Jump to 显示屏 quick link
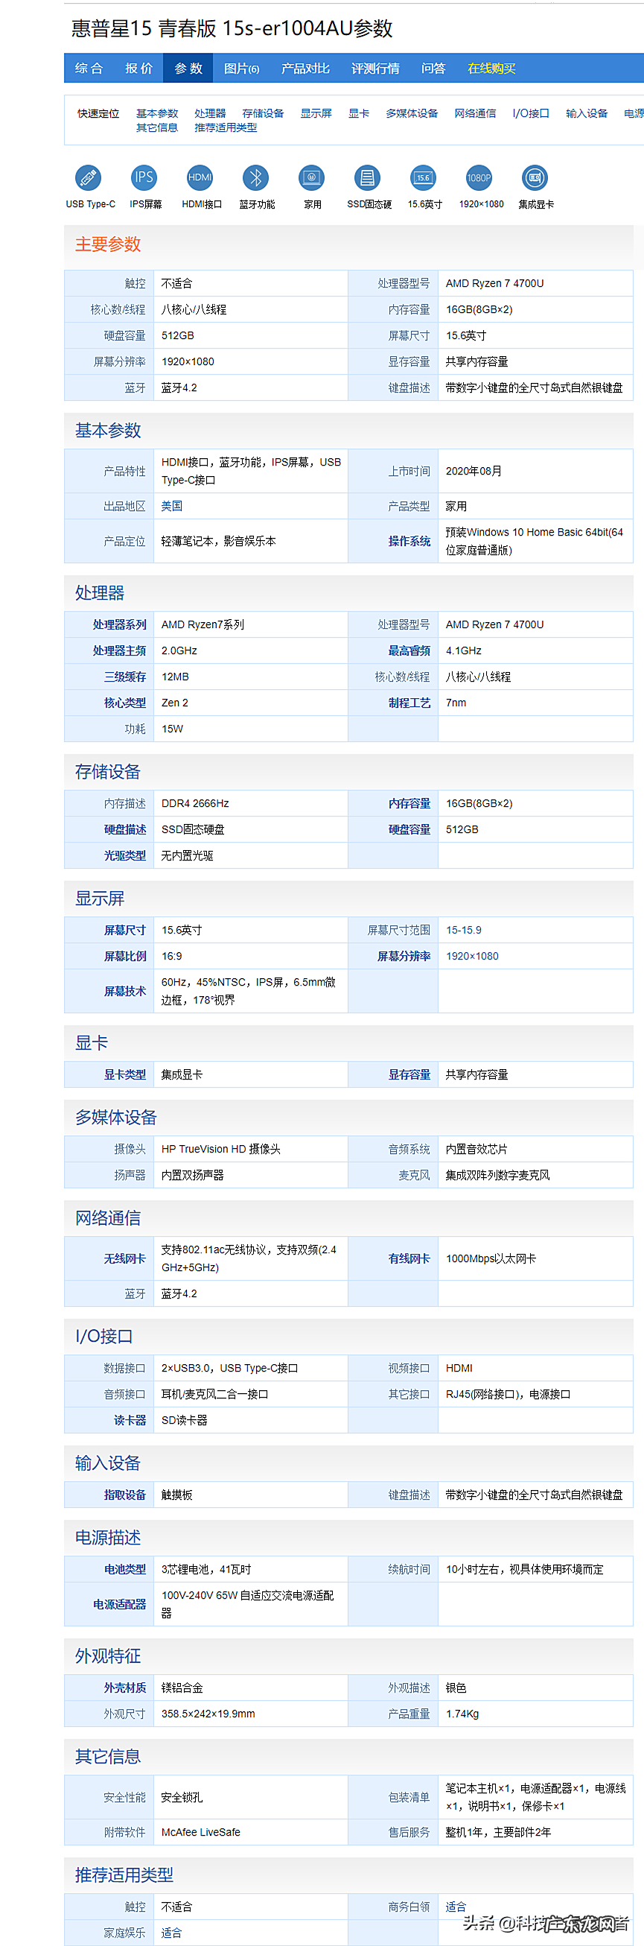 pyautogui.click(x=316, y=113)
